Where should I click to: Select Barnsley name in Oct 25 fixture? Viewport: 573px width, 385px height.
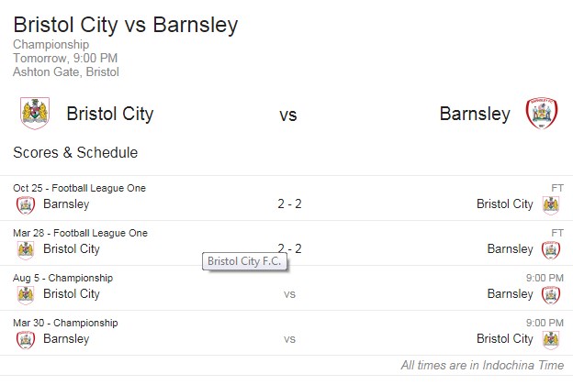coord(66,204)
